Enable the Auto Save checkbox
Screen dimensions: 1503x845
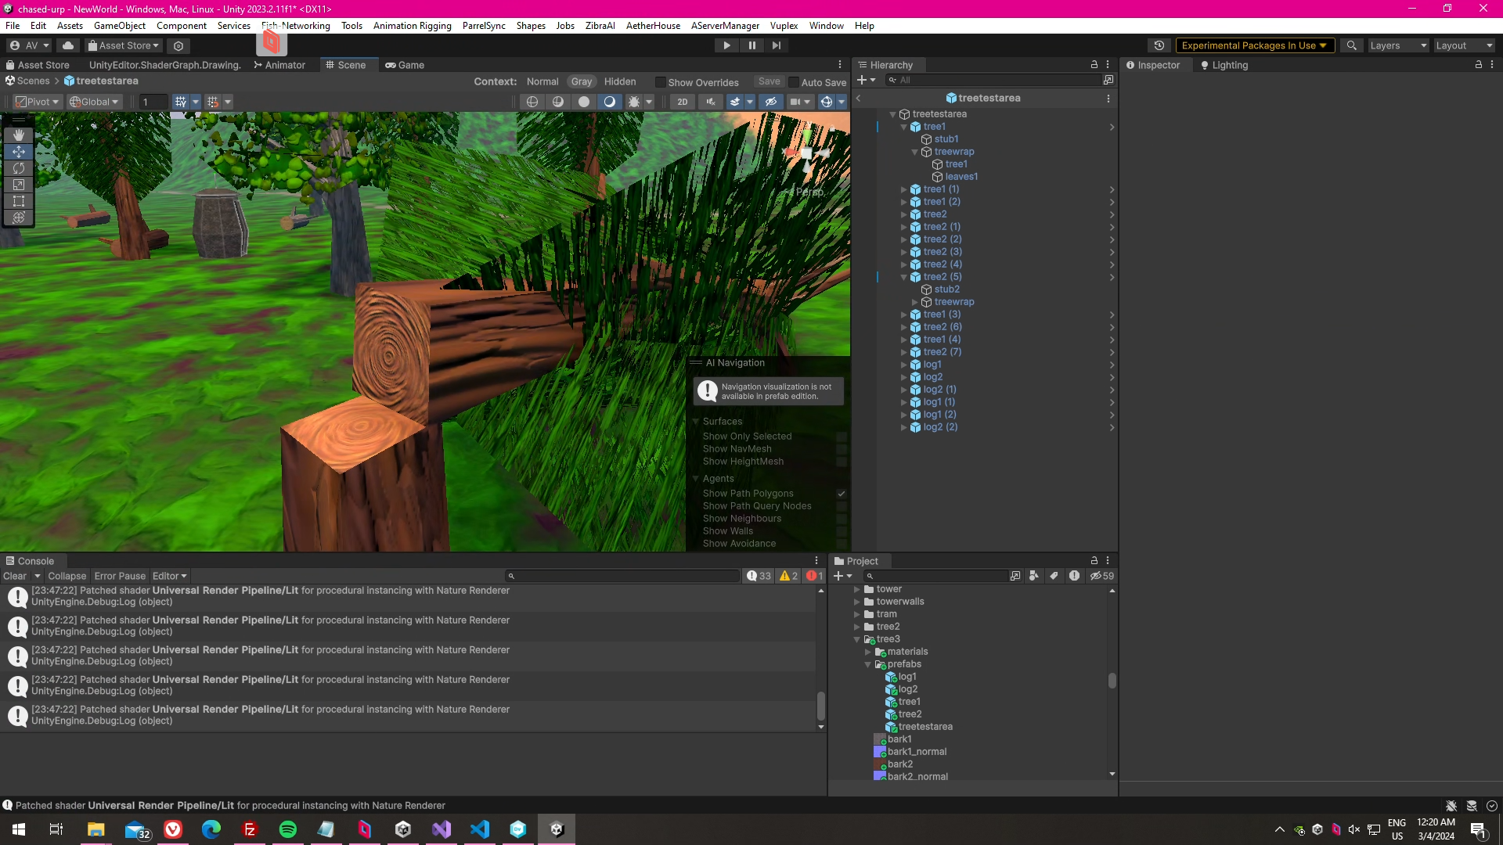pyautogui.click(x=794, y=82)
